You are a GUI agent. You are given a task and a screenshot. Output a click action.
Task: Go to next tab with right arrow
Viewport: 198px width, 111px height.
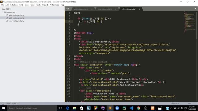69,9
